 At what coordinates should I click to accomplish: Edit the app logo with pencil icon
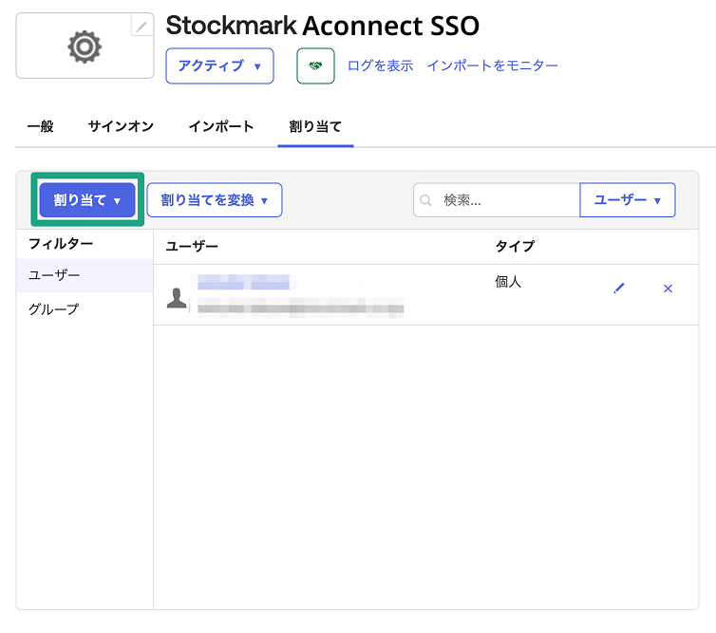click(142, 25)
